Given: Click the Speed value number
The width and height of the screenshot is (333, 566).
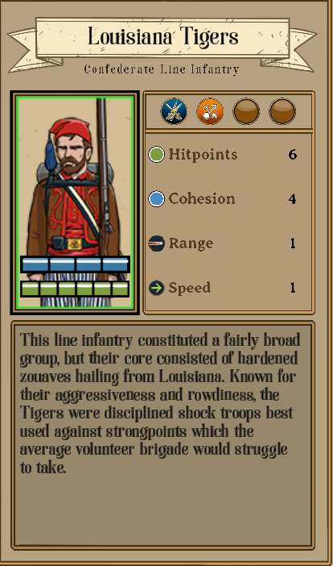Looking at the screenshot, I should 292,288.
